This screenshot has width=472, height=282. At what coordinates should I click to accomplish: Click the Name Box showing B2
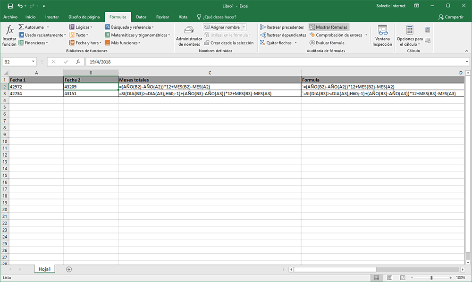click(x=17, y=62)
